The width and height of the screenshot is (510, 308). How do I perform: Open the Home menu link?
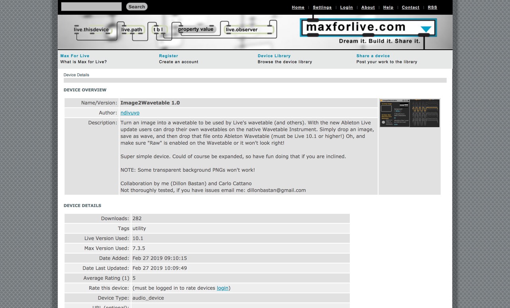(298, 8)
